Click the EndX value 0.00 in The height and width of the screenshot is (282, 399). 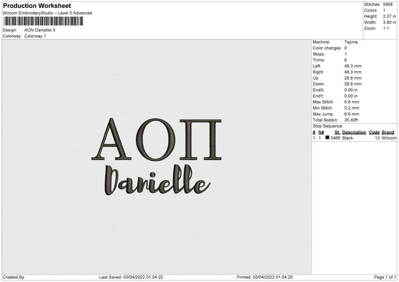pyautogui.click(x=351, y=90)
